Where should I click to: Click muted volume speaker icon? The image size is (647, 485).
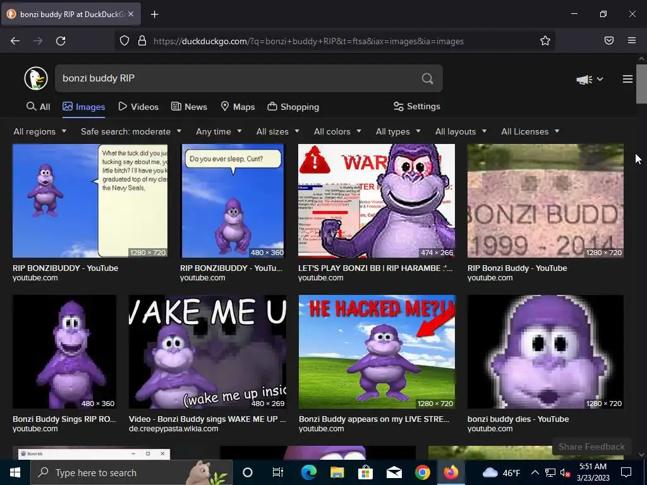[x=565, y=472]
